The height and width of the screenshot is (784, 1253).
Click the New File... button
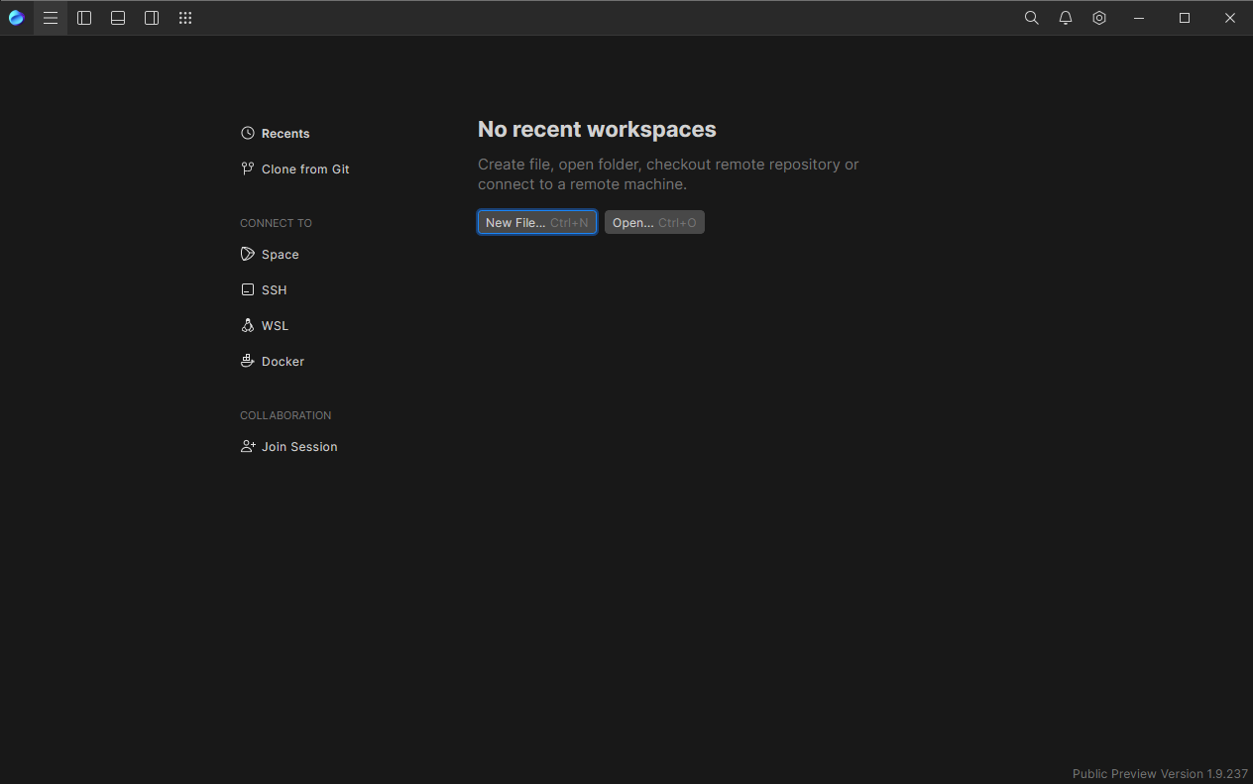point(537,223)
